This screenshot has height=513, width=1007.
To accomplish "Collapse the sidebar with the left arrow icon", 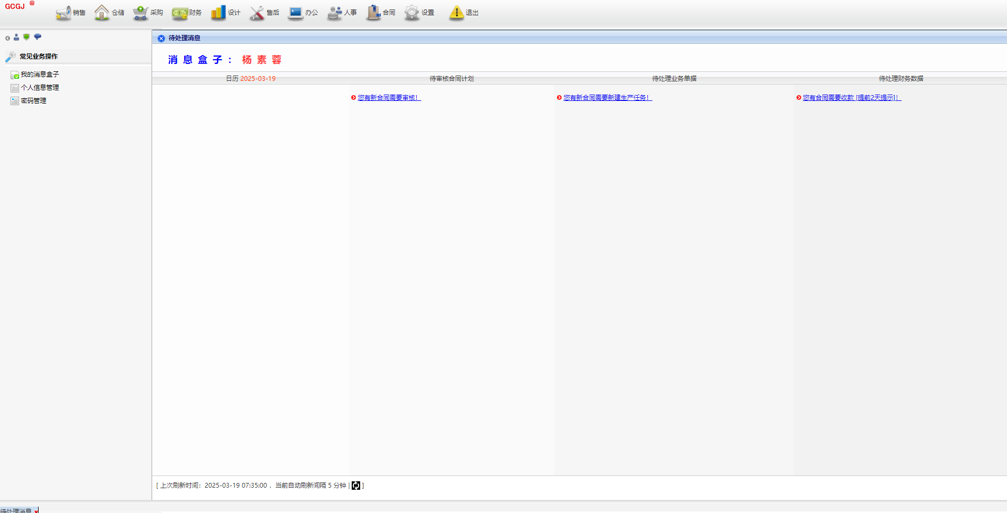I will click(7, 38).
